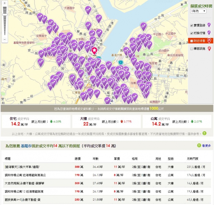Enable the 附近待售 checkbox

[192, 41]
